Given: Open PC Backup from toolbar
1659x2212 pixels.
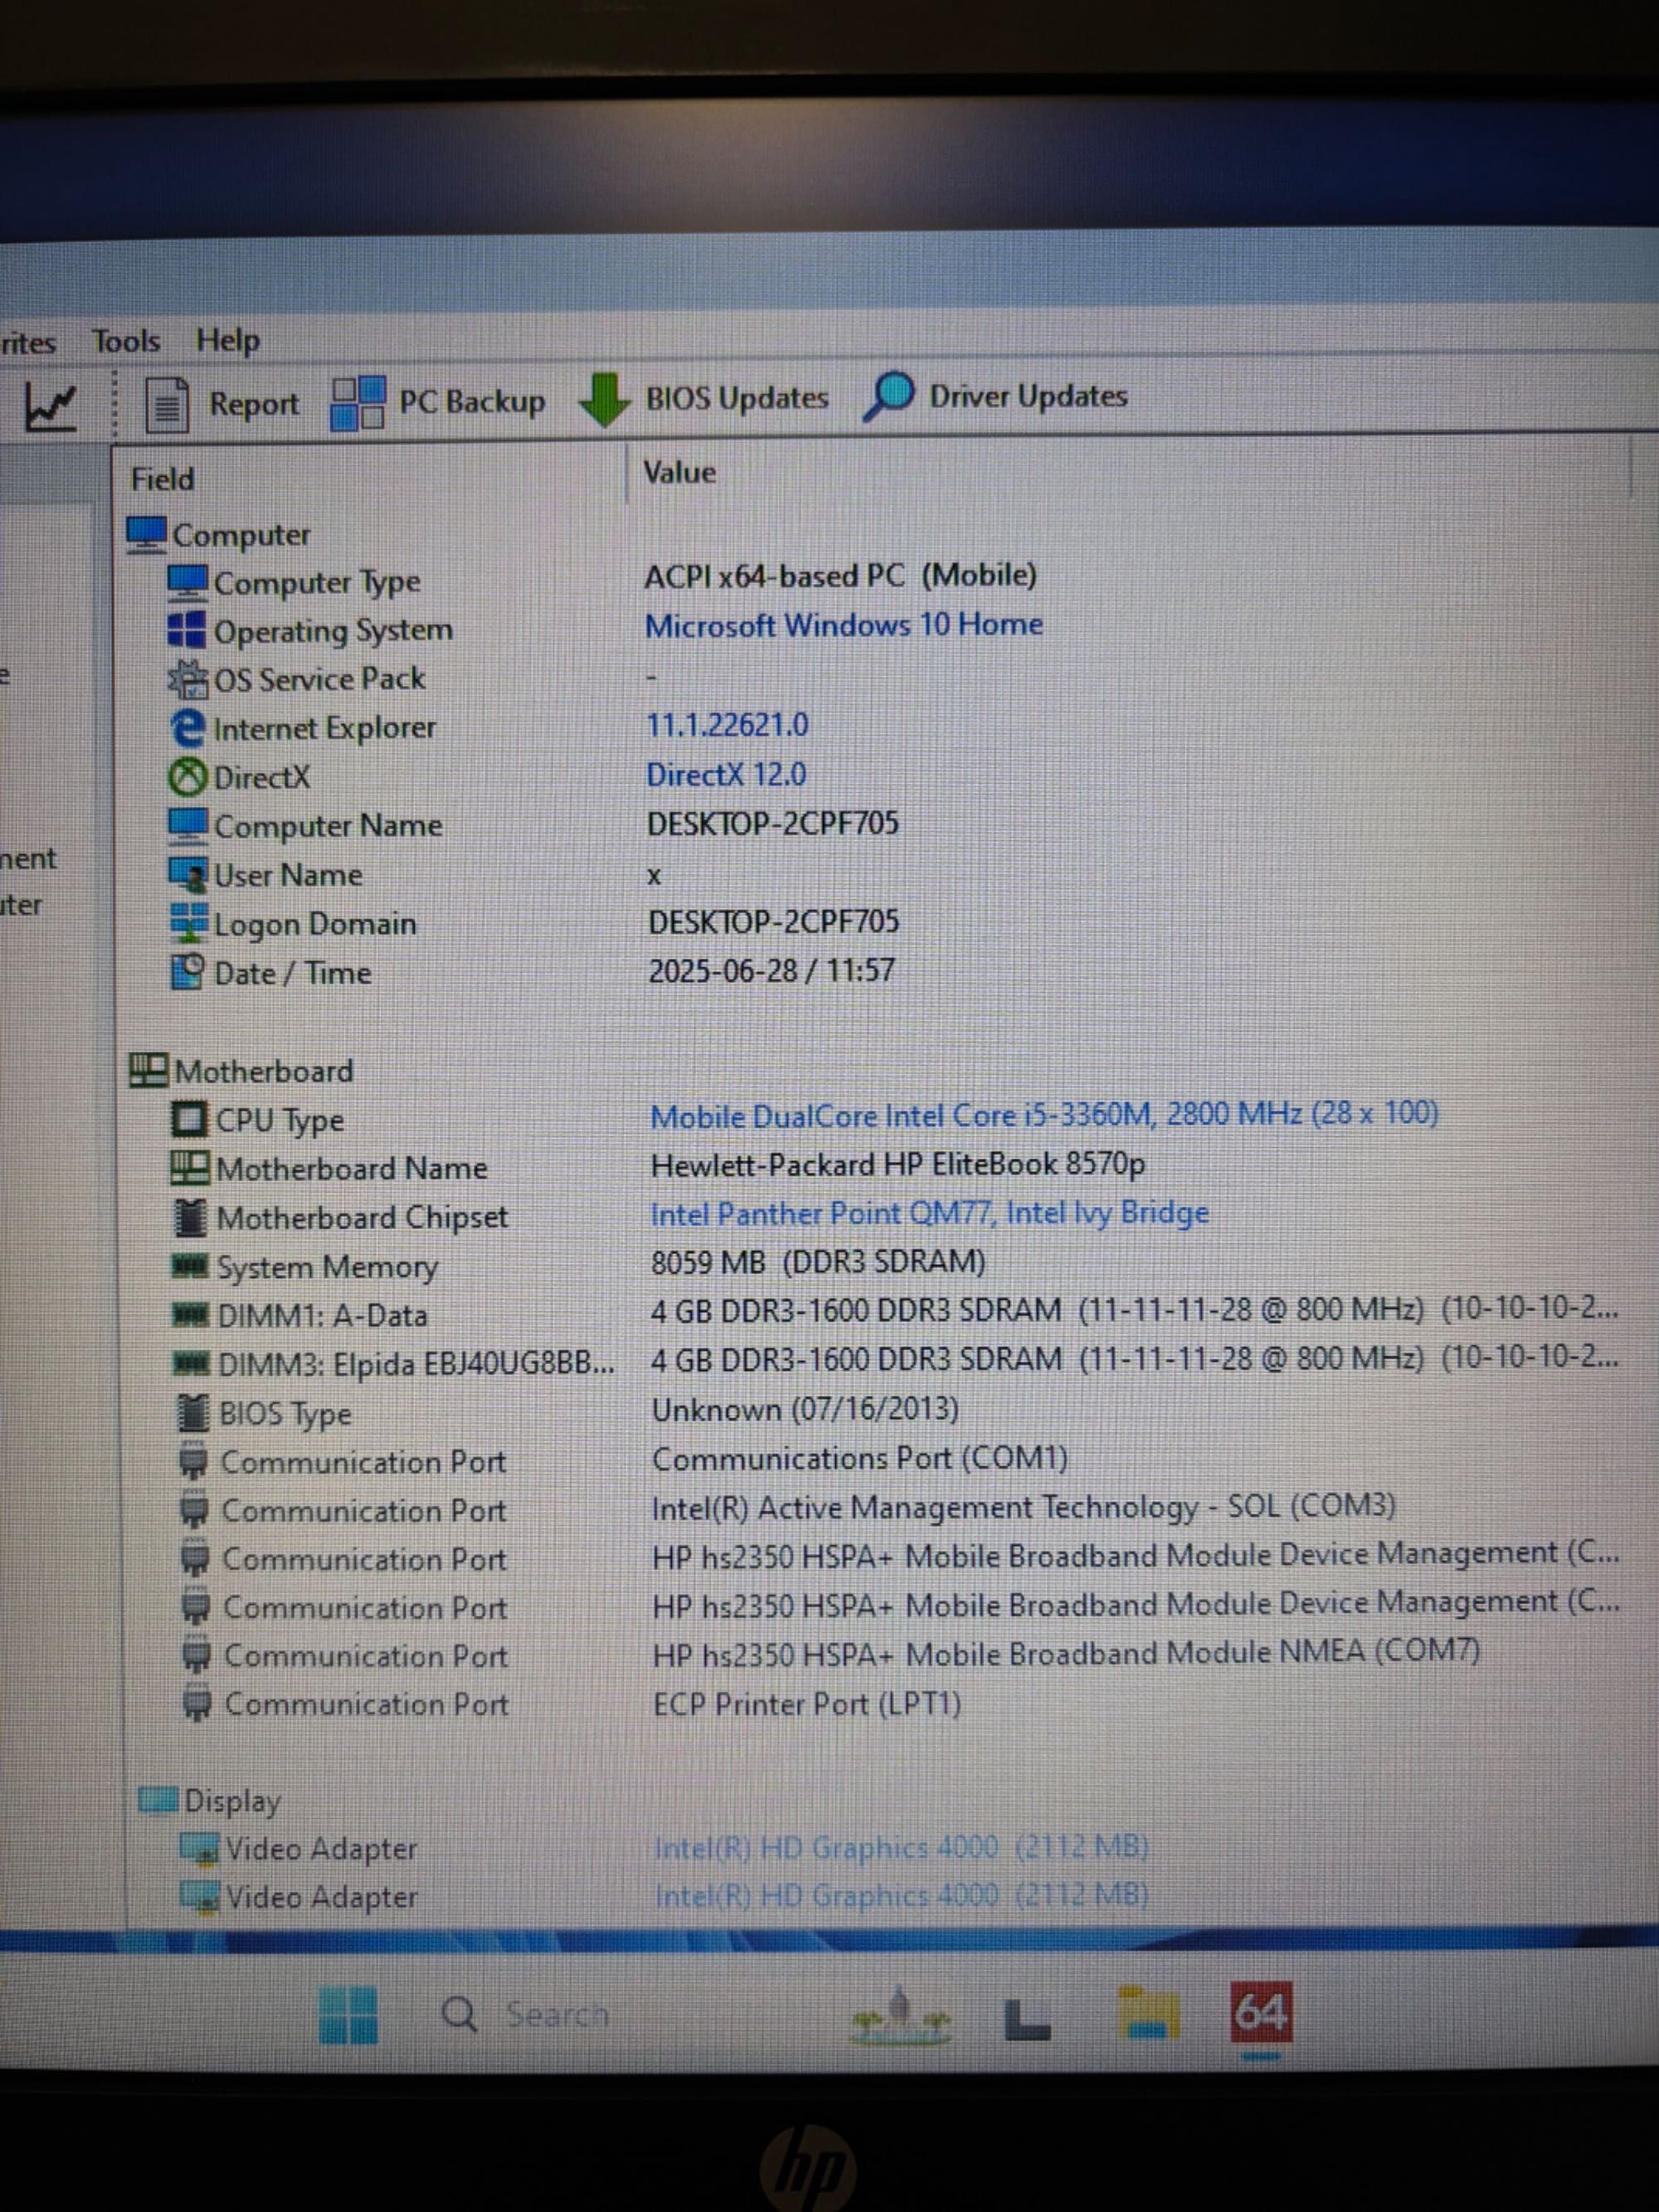Looking at the screenshot, I should (x=438, y=403).
